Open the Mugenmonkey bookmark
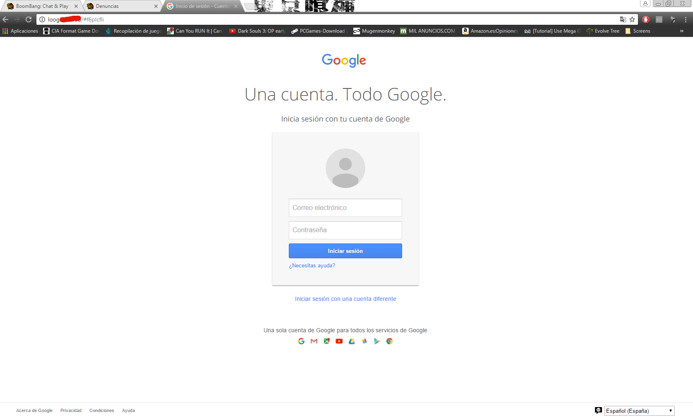Screen dimensions: 693x417 374,31
